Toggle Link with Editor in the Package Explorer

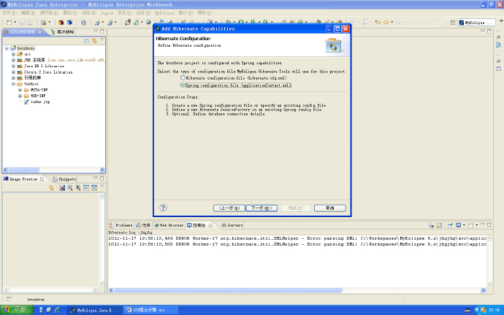94,41
